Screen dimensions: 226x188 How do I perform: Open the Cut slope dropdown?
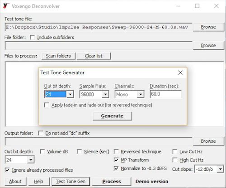click(x=220, y=169)
